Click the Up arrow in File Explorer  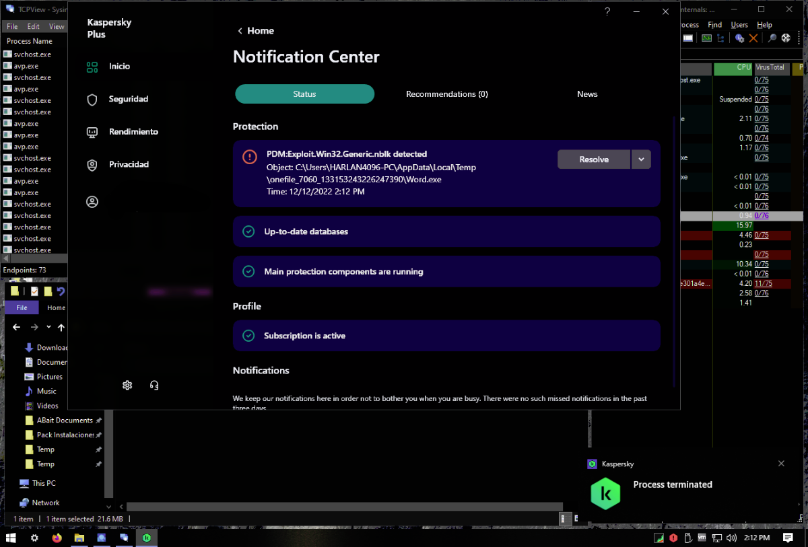click(x=61, y=327)
